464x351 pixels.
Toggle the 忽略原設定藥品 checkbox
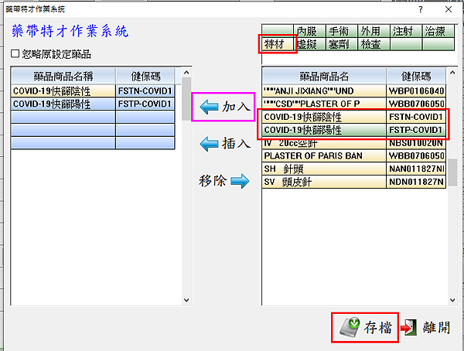(16, 56)
